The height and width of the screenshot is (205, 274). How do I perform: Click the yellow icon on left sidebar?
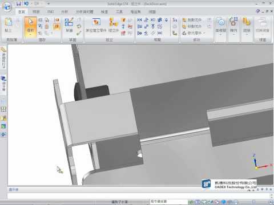[3, 118]
